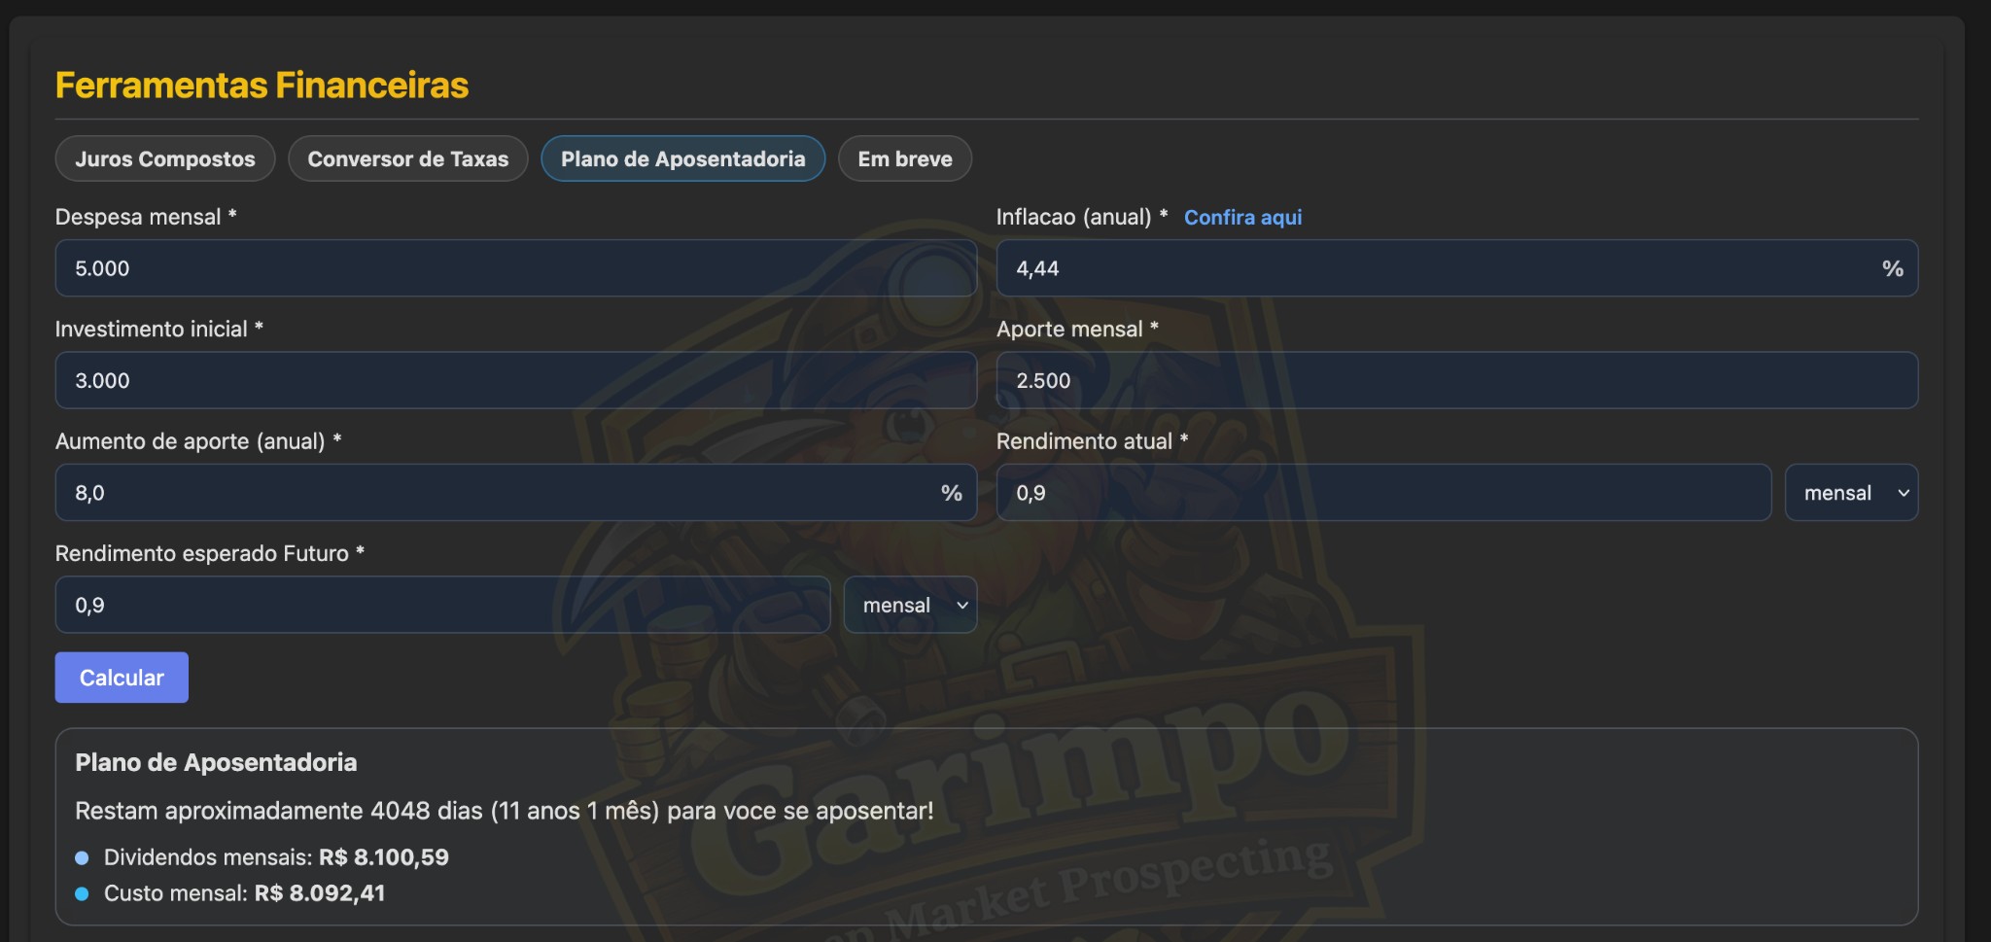Screen dimensions: 1991x942
Task: Open the Rendimento atual period dropdown
Action: coord(1851,493)
